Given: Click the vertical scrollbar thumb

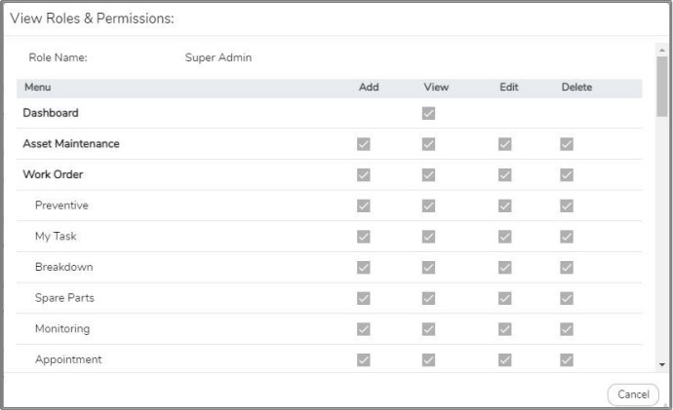Looking at the screenshot, I should pyautogui.click(x=662, y=85).
